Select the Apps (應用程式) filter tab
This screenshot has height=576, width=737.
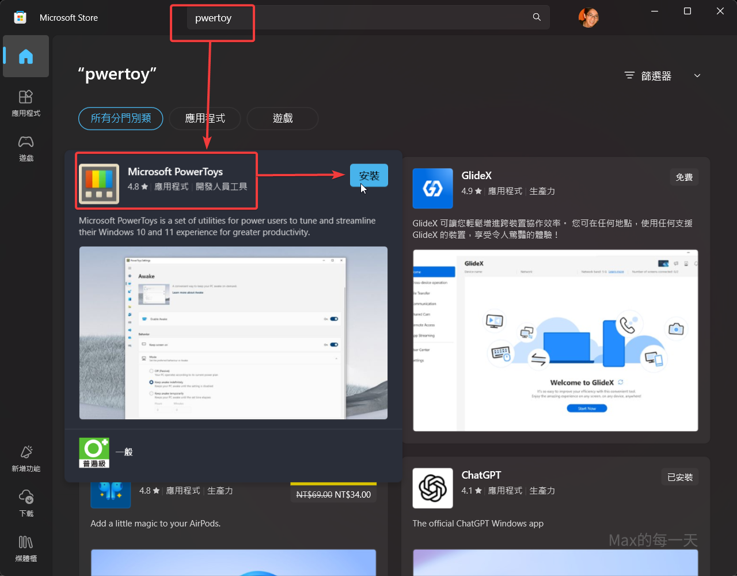205,118
